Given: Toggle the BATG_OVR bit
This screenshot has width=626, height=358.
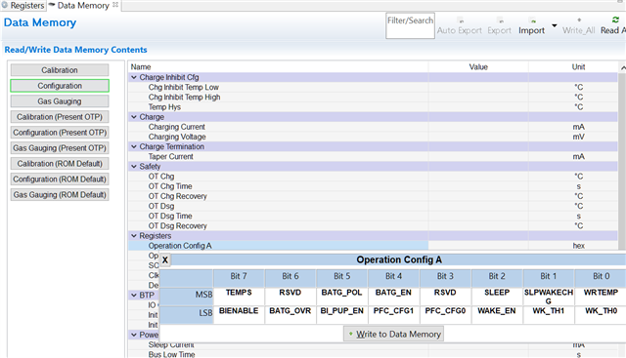Looking at the screenshot, I should [291, 315].
